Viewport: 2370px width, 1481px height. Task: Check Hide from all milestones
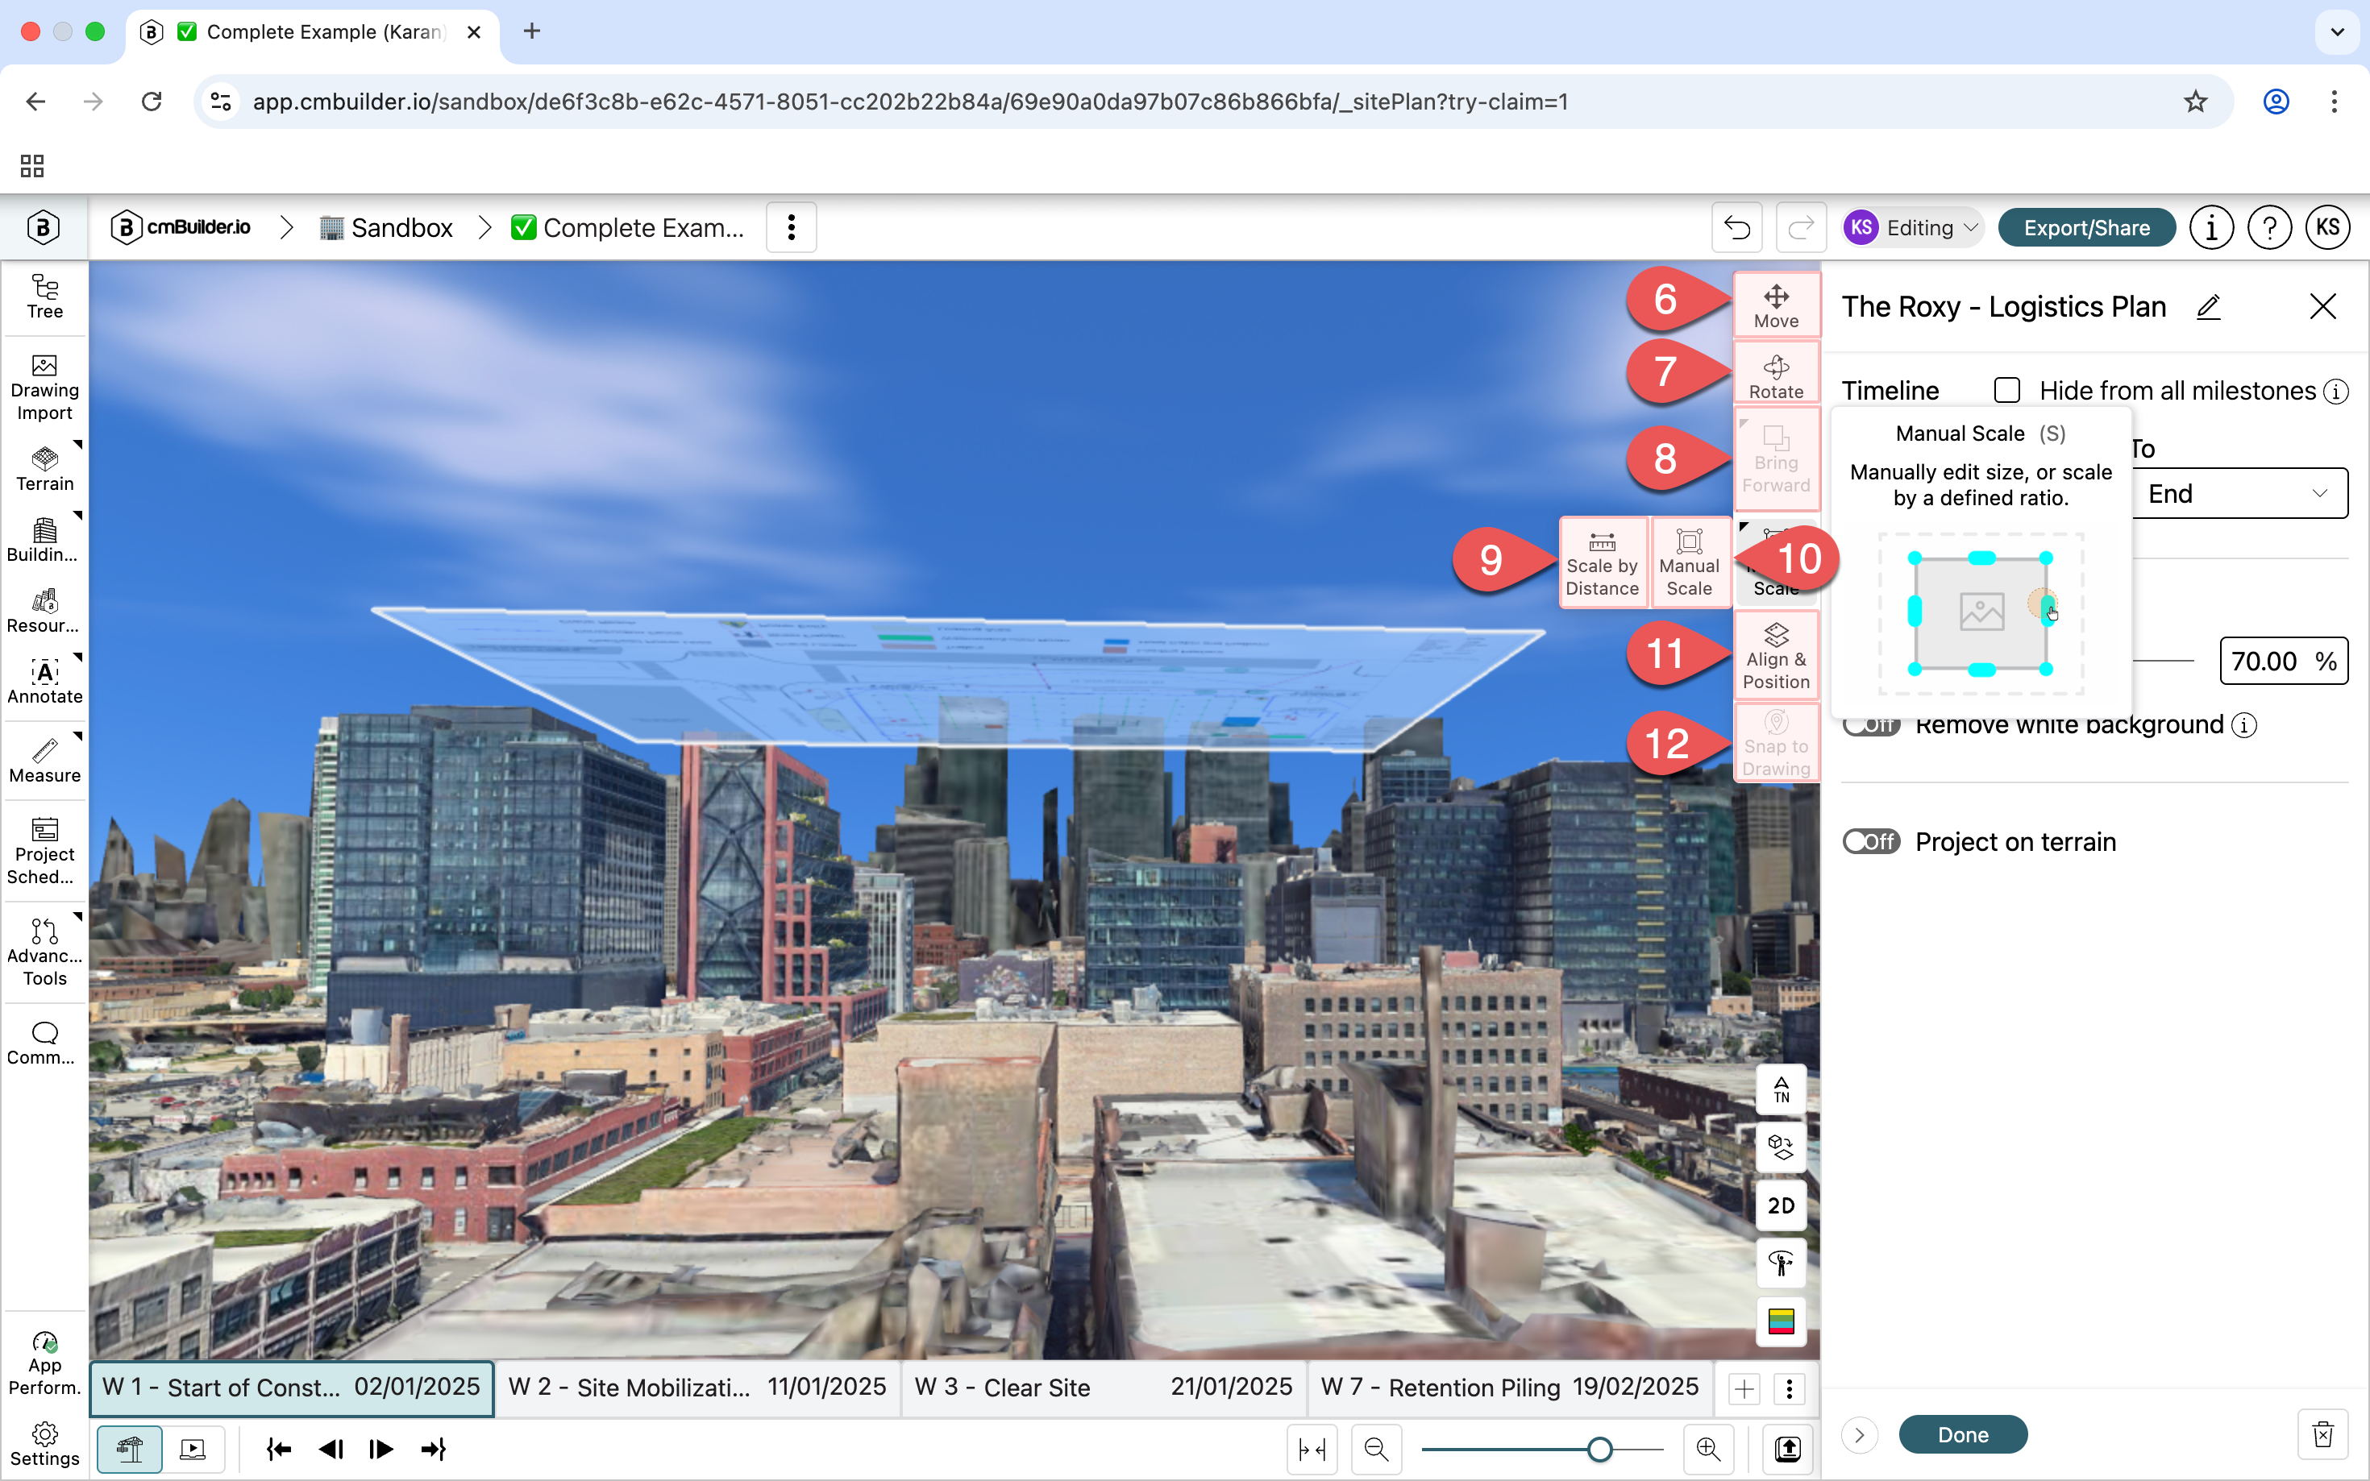tap(2006, 390)
